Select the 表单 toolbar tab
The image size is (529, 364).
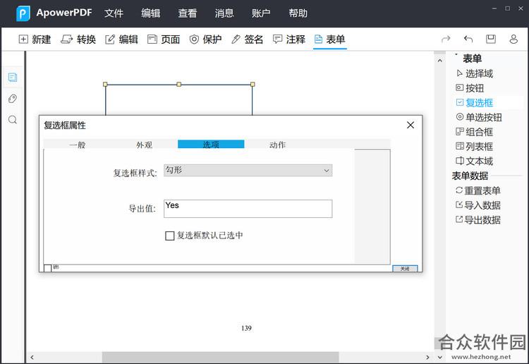[329, 40]
